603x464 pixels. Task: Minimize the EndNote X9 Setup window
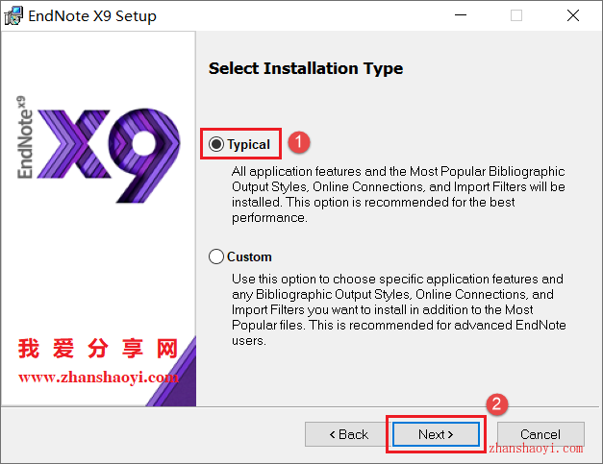coord(461,15)
